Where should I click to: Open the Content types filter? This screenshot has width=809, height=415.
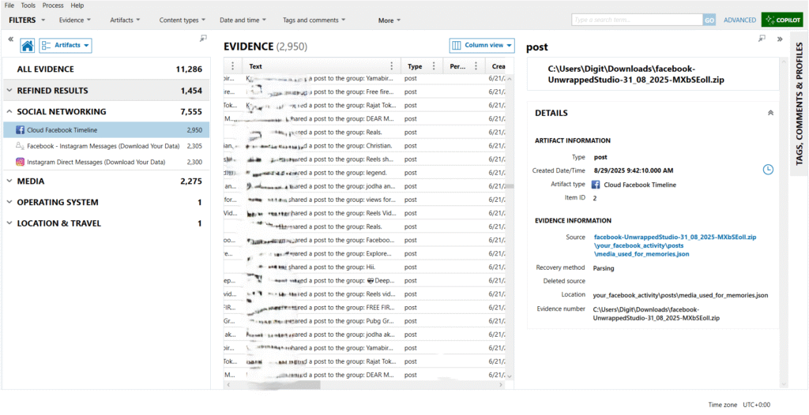(x=182, y=20)
